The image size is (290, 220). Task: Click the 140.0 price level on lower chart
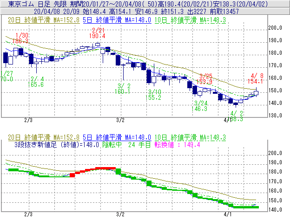pos(275,210)
